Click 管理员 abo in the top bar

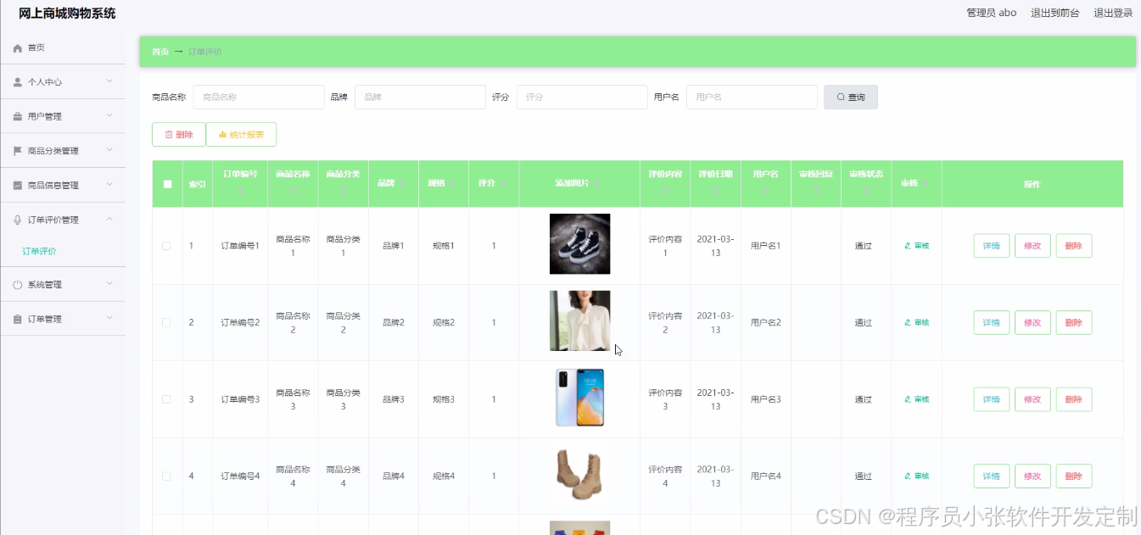click(x=992, y=13)
